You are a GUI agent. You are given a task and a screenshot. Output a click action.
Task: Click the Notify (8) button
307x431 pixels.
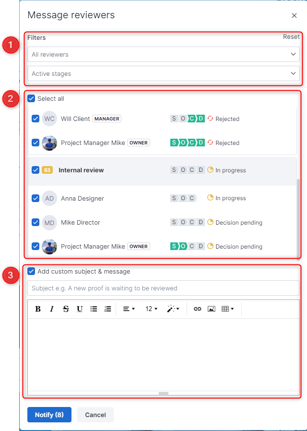point(49,415)
